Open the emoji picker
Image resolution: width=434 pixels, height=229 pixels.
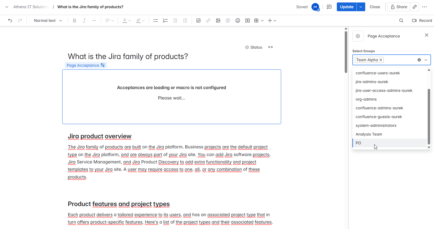[x=238, y=20]
